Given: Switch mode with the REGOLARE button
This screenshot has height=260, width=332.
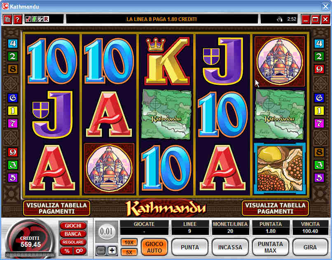Looking at the screenshot, I should (x=73, y=242).
